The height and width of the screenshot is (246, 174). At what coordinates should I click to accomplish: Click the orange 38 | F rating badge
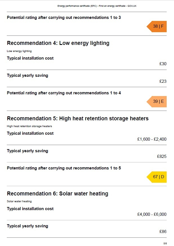157,26
